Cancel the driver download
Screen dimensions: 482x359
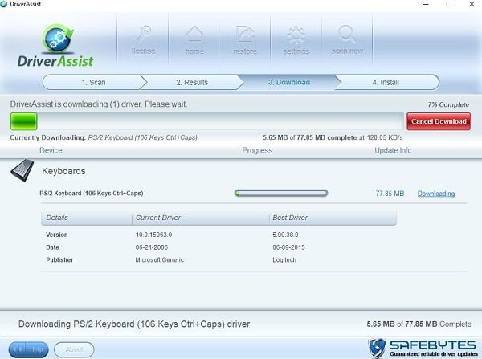439,121
